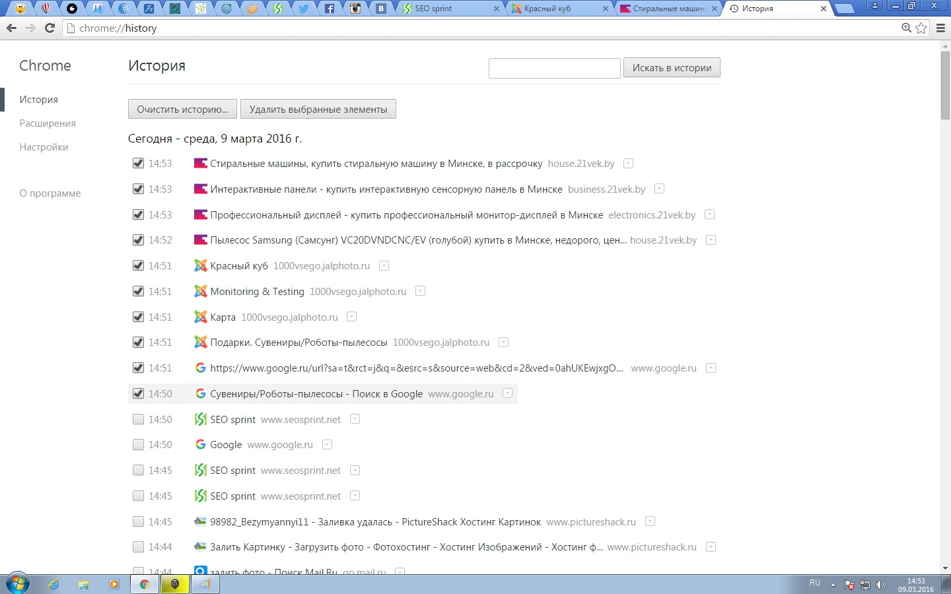Launch Internet Explorer from the taskbar
Image resolution: width=951 pixels, height=594 pixels.
(53, 584)
